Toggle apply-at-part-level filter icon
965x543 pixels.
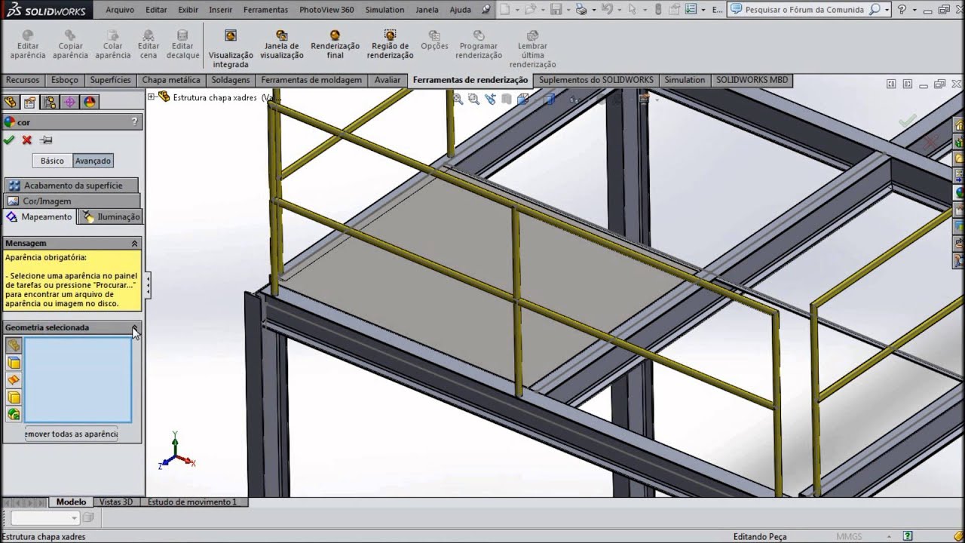click(14, 345)
